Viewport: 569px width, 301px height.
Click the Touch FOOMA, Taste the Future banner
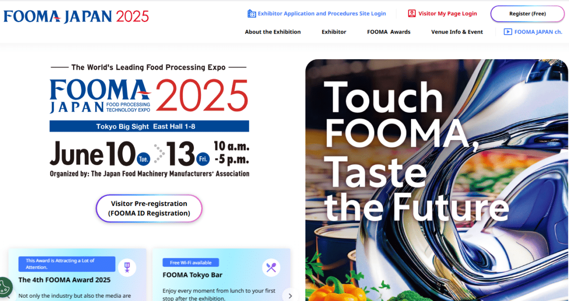tap(436, 180)
